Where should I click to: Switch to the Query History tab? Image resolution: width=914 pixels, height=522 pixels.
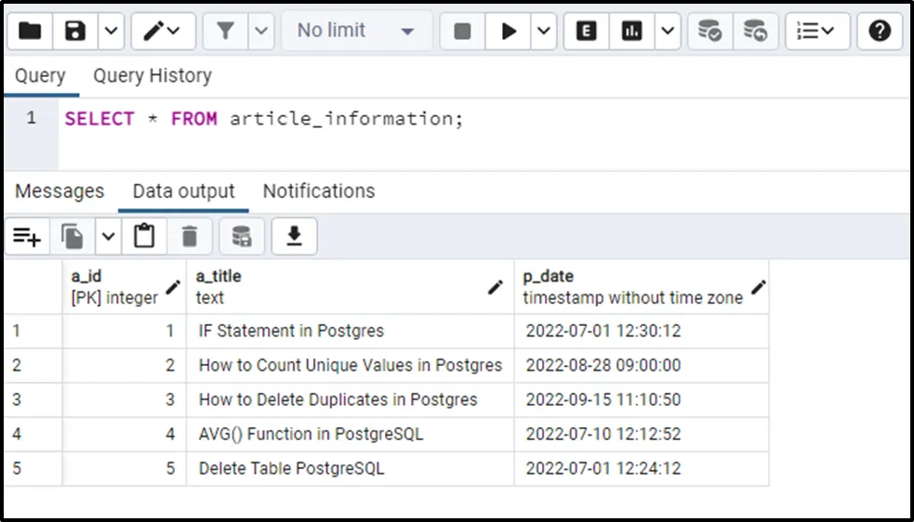(152, 76)
